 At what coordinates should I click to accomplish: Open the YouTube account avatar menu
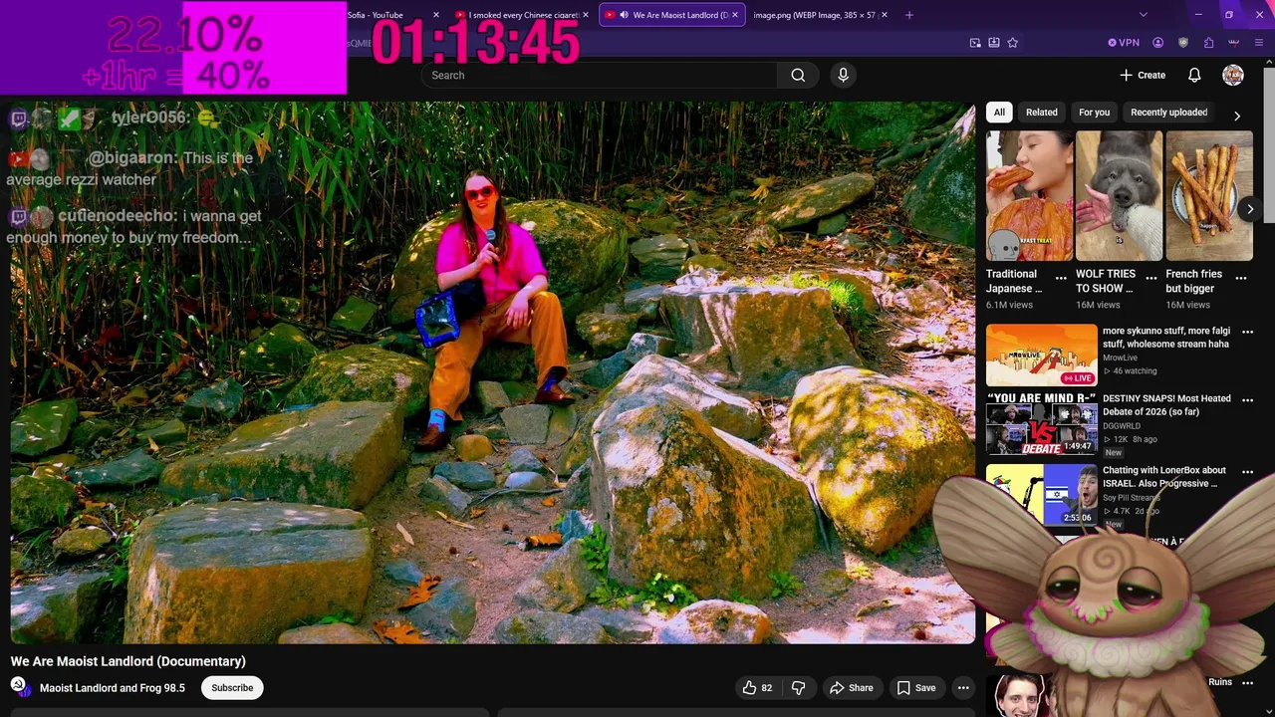pyautogui.click(x=1233, y=75)
